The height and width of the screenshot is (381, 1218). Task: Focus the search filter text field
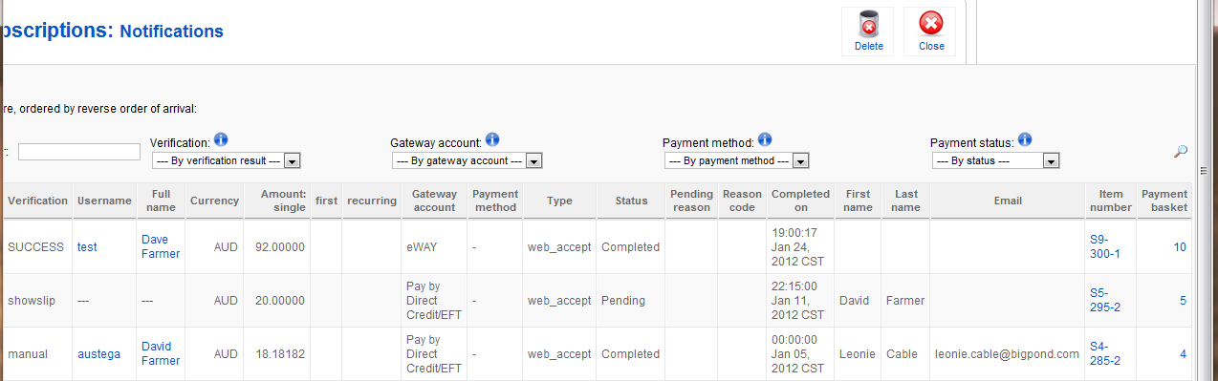(79, 152)
